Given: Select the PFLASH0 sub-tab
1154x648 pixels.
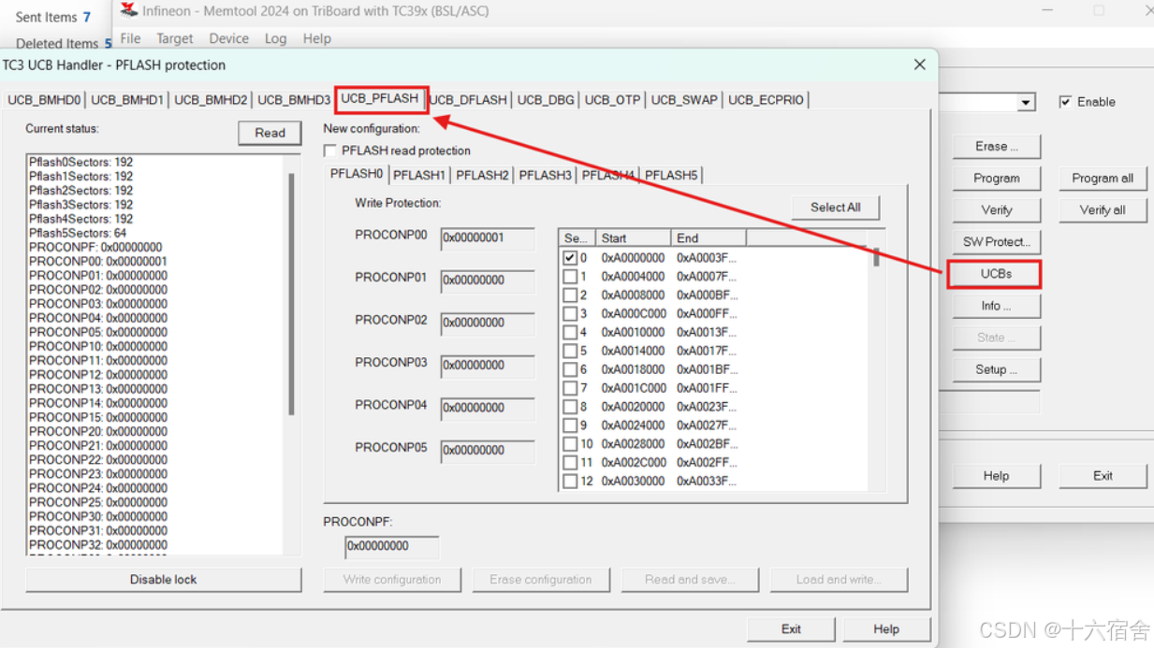Looking at the screenshot, I should [357, 174].
